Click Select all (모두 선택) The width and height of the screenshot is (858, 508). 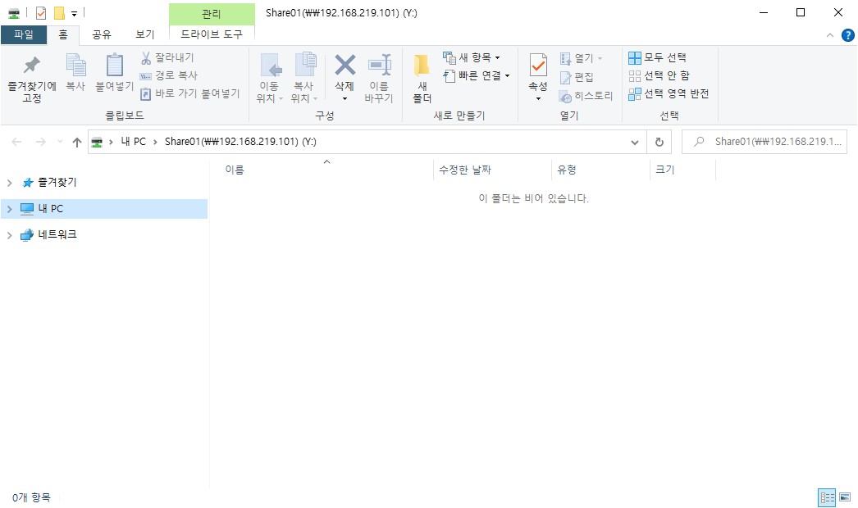pyautogui.click(x=657, y=57)
